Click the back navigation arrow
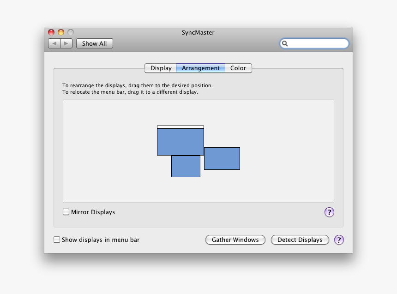 point(54,43)
